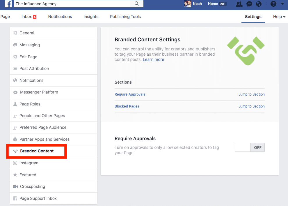The width and height of the screenshot is (288, 206).
Task: Click the Branded Content handshake icon in sidebar
Action: point(15,151)
